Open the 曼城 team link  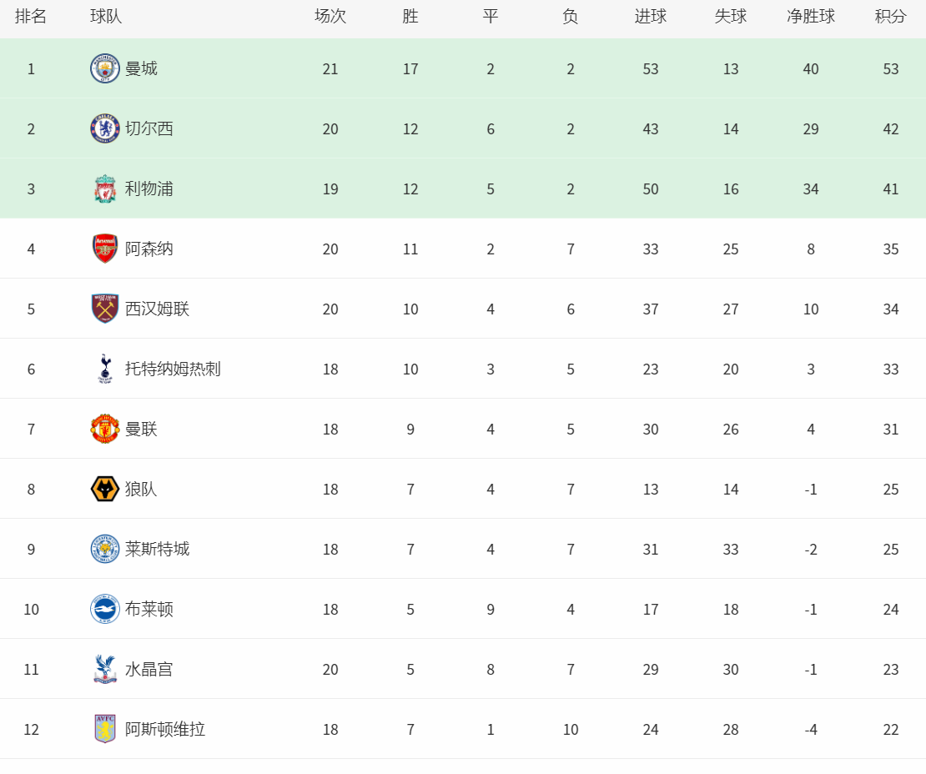pyautogui.click(x=141, y=69)
